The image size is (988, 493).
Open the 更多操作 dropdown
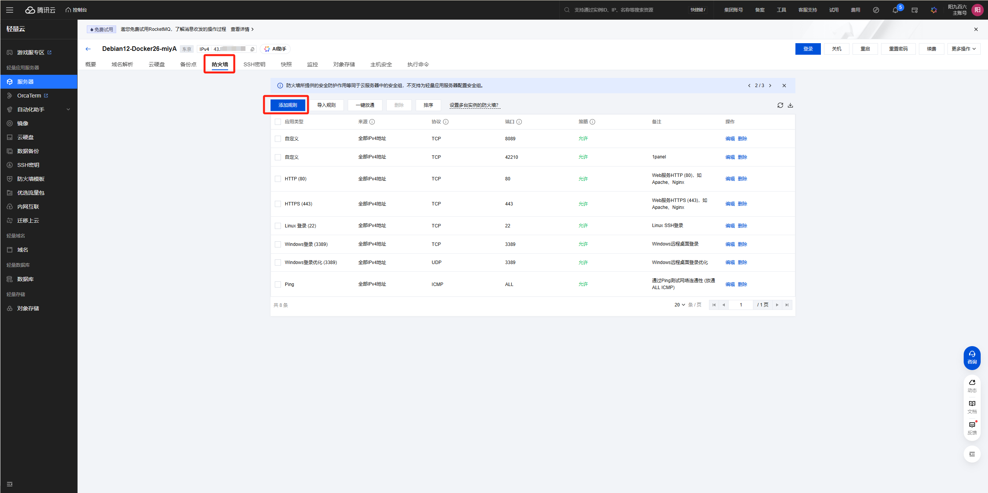click(x=963, y=49)
